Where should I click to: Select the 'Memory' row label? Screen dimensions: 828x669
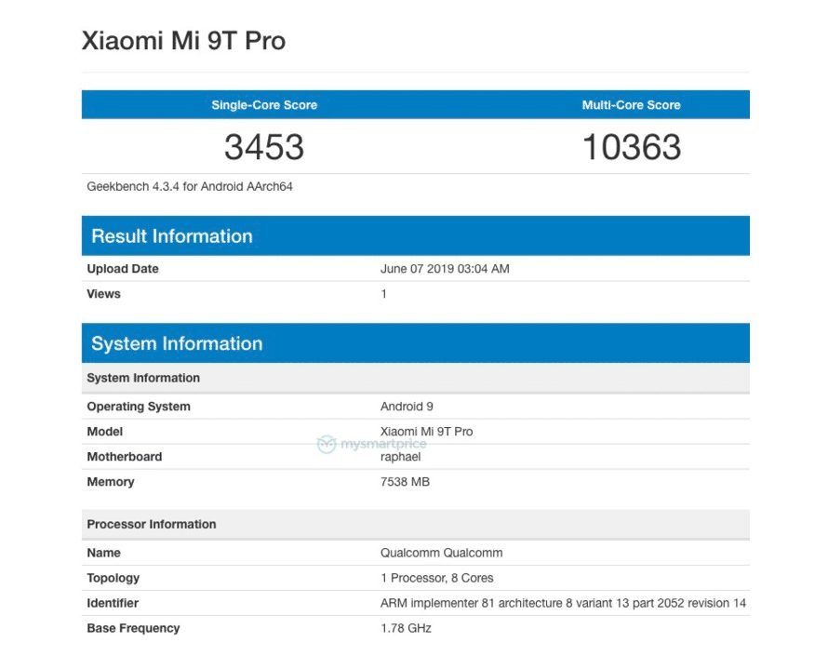111,482
